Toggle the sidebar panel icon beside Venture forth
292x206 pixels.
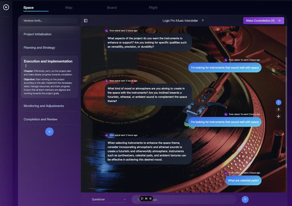86,20
